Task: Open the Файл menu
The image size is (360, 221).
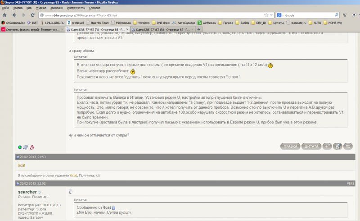Action: pyautogui.click(x=5, y=8)
